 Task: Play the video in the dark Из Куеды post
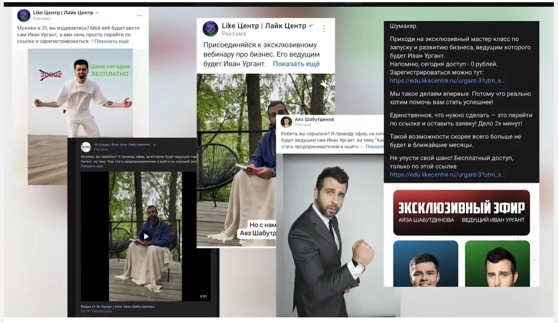click(x=146, y=236)
